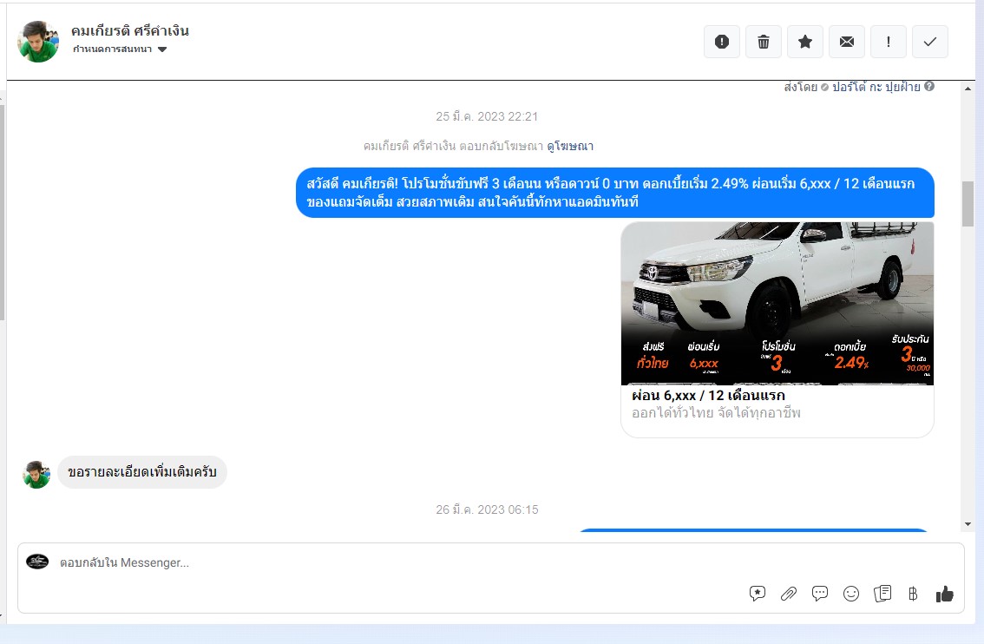Star this conversation as follow-up
Screen dimensions: 984x644
tap(805, 42)
